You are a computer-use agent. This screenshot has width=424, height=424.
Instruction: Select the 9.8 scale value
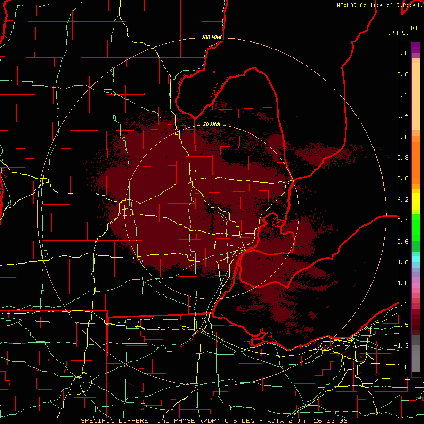tap(403, 53)
